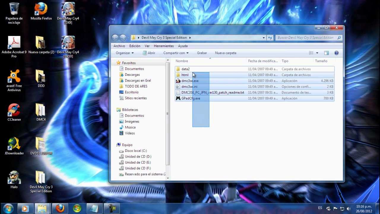The width and height of the screenshot is (380, 214).
Task: Expand breadcrumb arrow after Devil May Cry 3 Special Edition
Action: click(x=190, y=38)
